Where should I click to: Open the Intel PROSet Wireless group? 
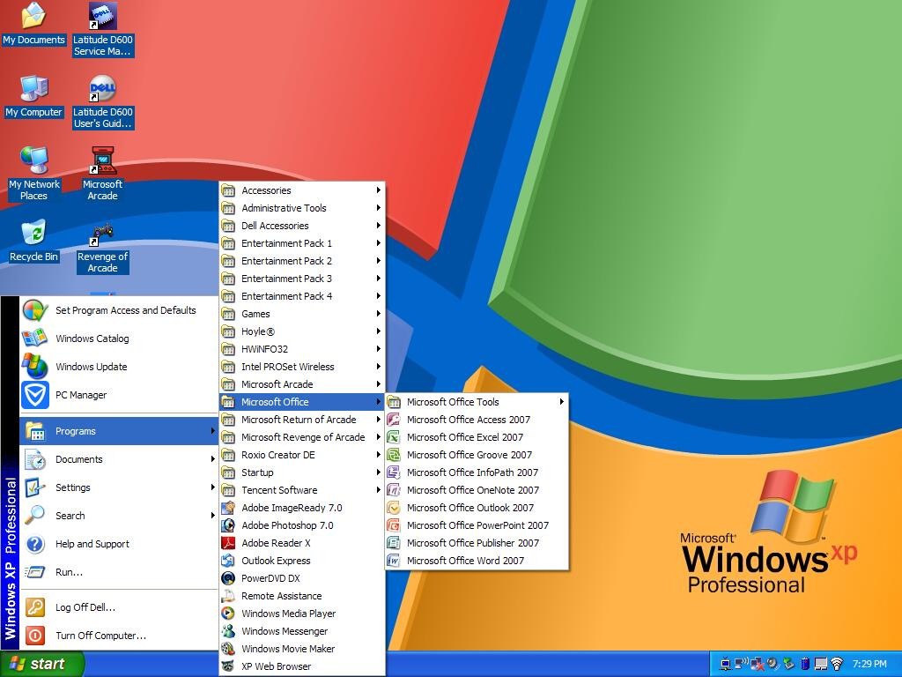coord(302,367)
